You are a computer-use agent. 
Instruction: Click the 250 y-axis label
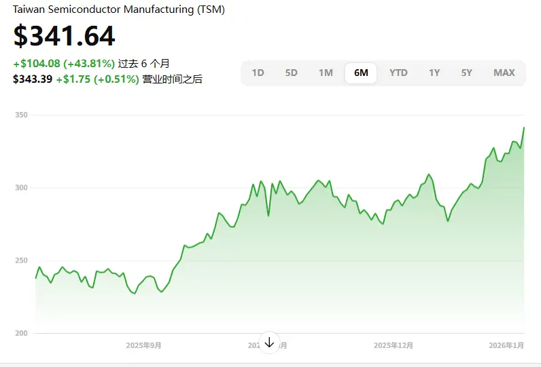[x=21, y=260]
